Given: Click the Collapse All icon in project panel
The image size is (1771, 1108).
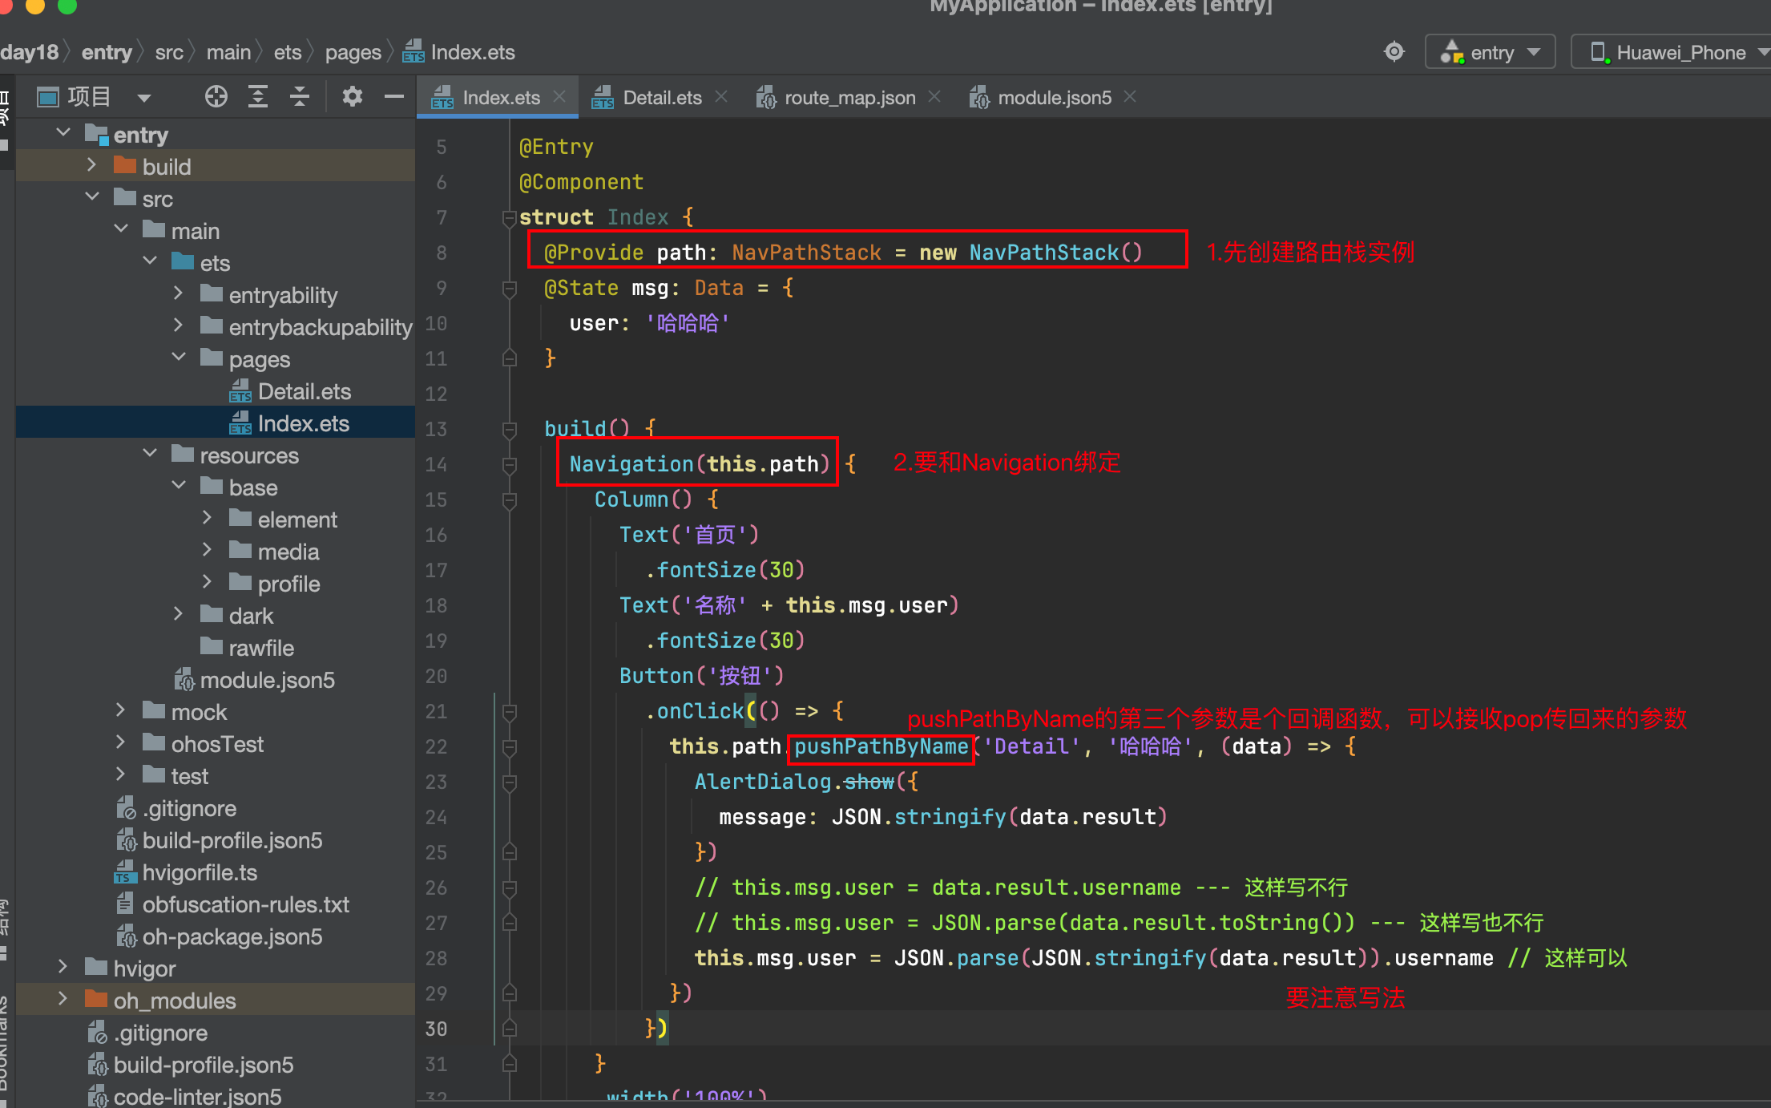Looking at the screenshot, I should (x=300, y=97).
